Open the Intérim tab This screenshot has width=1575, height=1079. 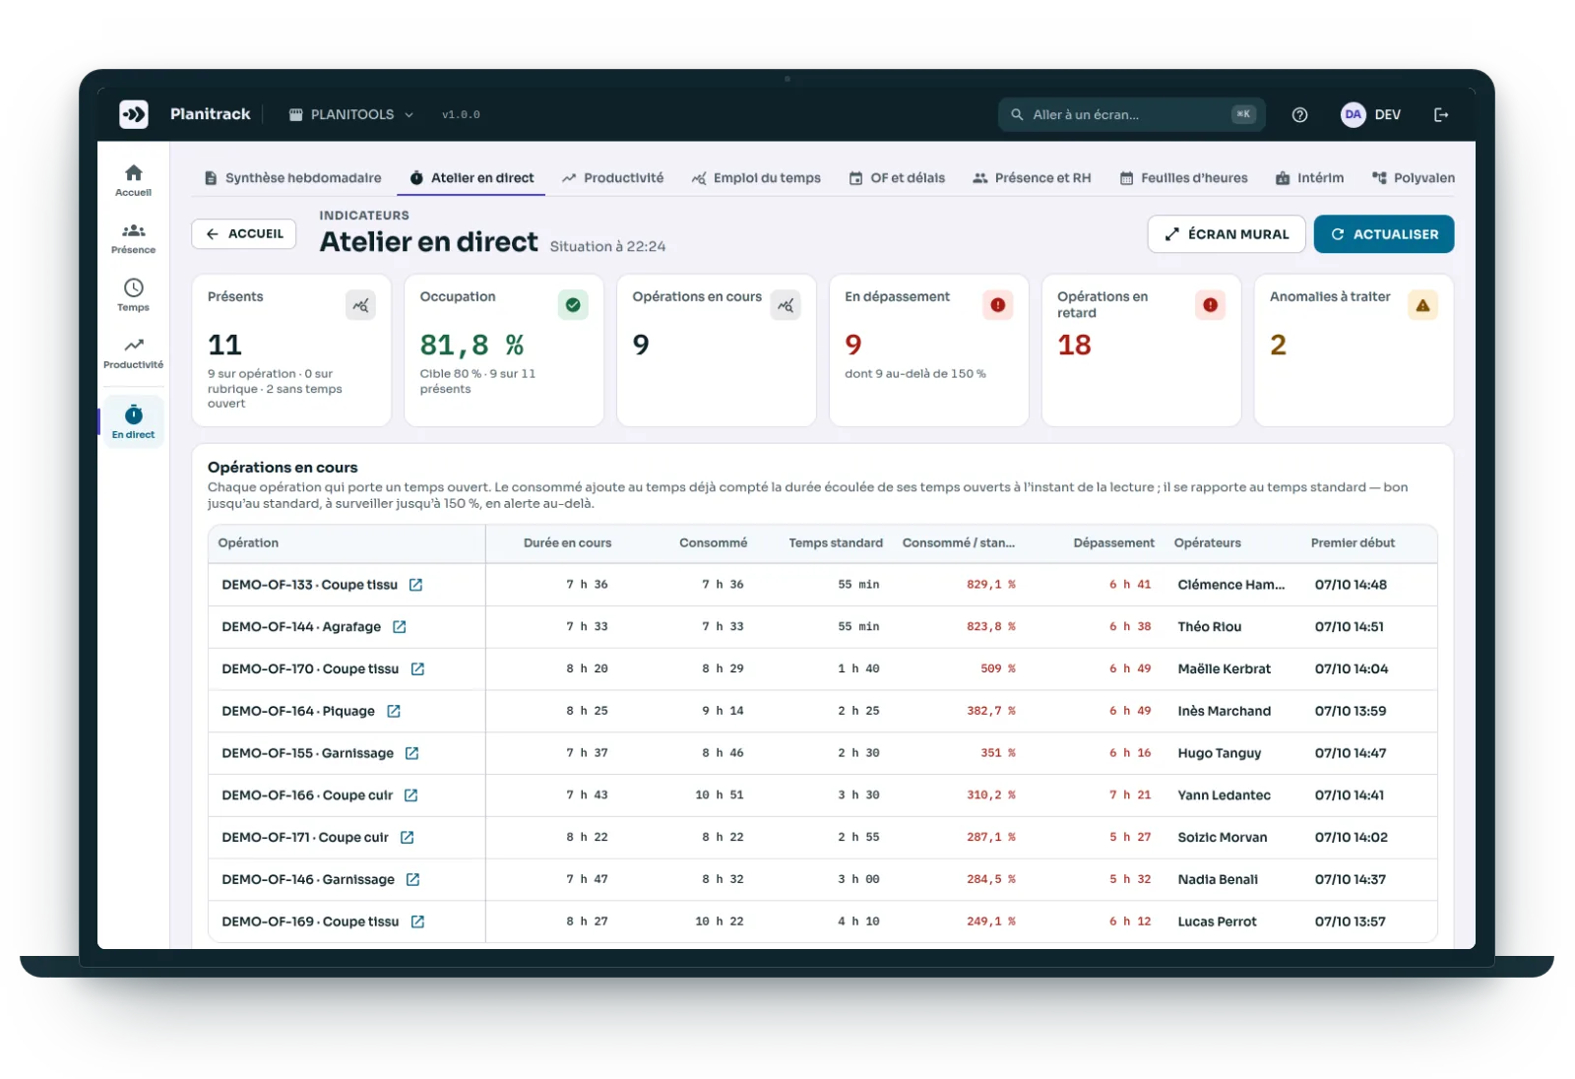point(1309,178)
